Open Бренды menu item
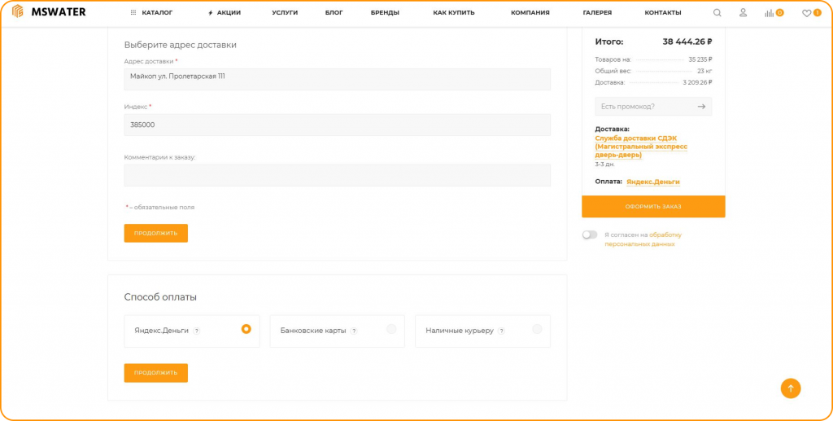The image size is (833, 421). coord(385,13)
